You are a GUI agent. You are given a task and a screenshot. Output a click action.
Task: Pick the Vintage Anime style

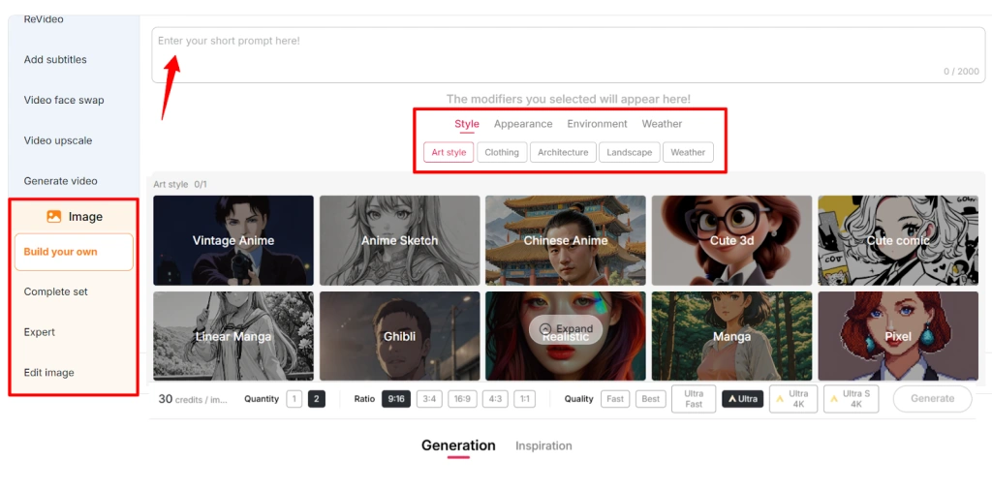[233, 240]
